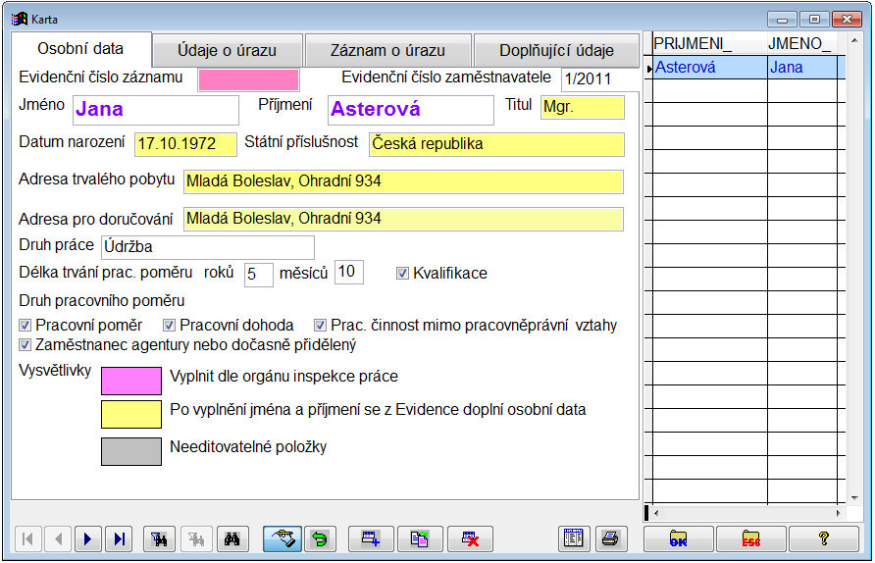Go to the next record arrow
This screenshot has height=563, width=875.
[88, 538]
